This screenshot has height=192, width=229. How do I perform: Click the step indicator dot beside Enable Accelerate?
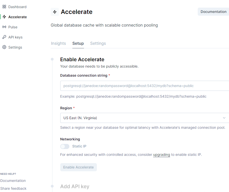click(52, 59)
